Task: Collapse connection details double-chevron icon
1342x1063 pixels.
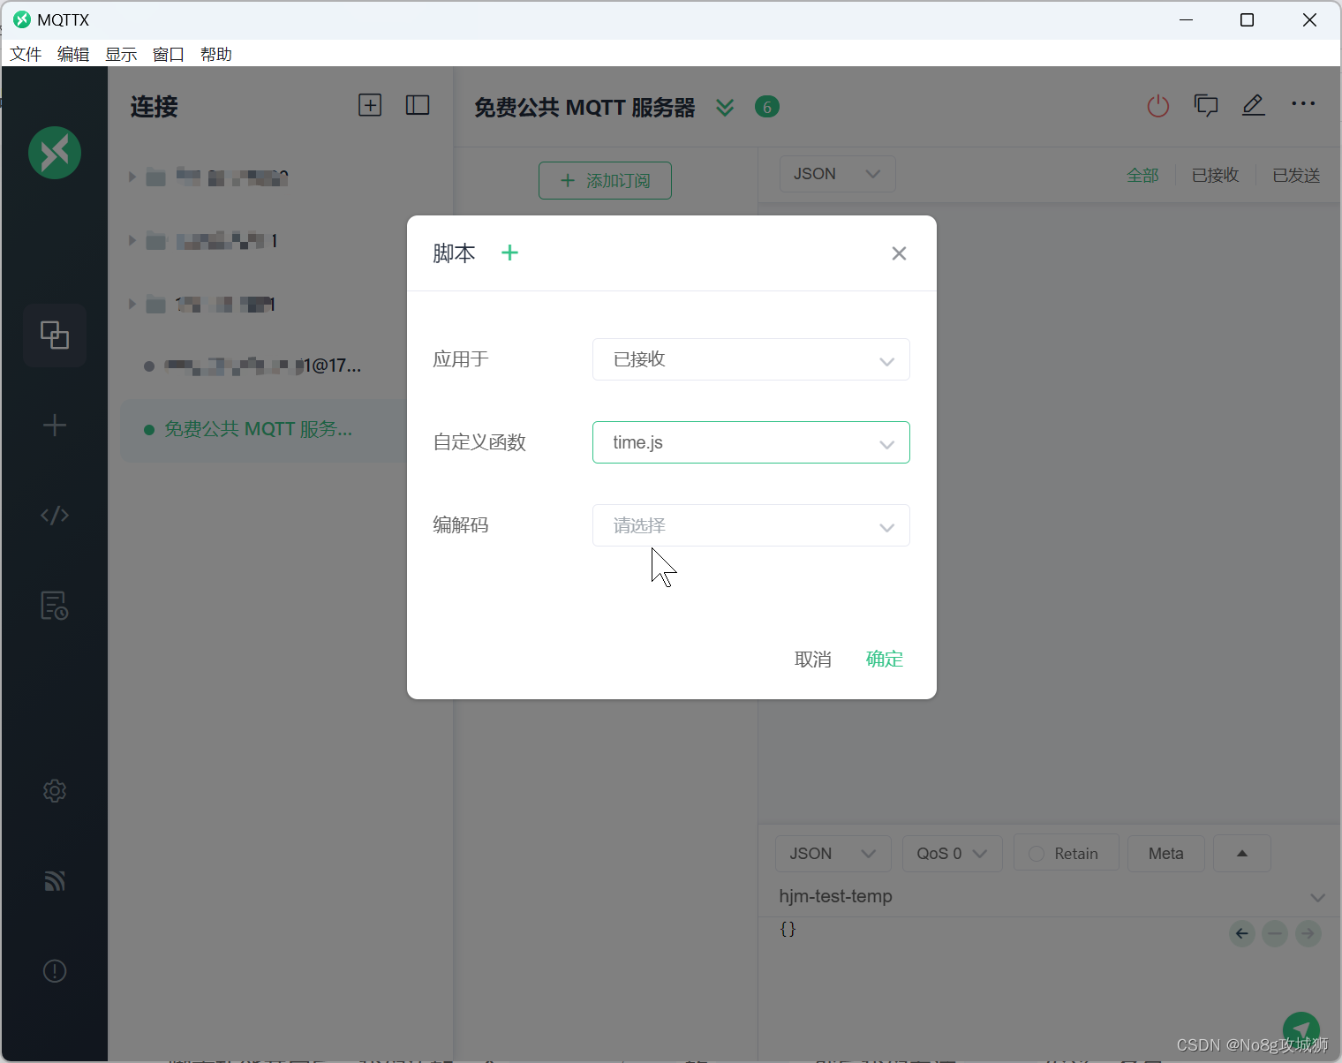Action: [x=725, y=108]
